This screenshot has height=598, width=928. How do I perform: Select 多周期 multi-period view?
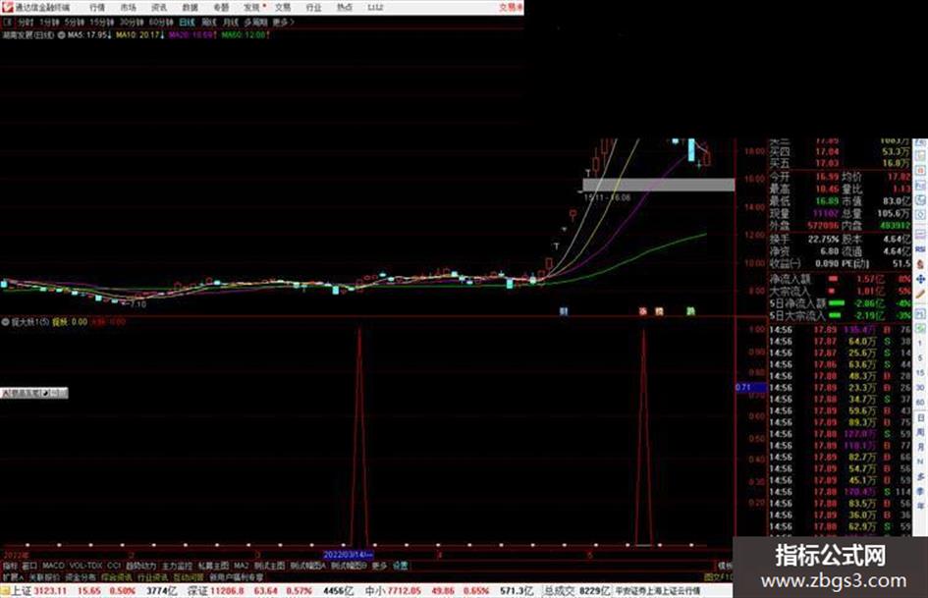pyautogui.click(x=255, y=22)
